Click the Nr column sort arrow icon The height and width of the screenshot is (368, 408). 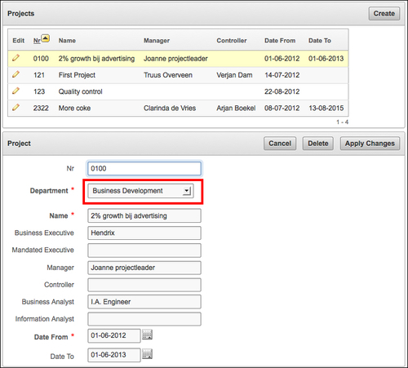tap(46, 38)
